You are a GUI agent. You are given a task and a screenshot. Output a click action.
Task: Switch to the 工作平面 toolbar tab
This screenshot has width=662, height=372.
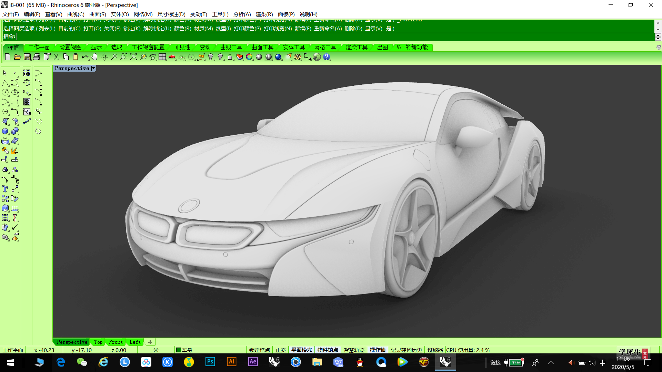(39, 47)
